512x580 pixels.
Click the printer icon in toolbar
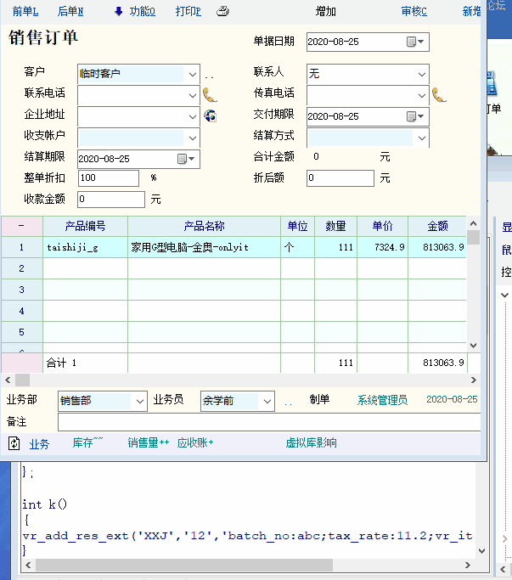pyautogui.click(x=222, y=12)
